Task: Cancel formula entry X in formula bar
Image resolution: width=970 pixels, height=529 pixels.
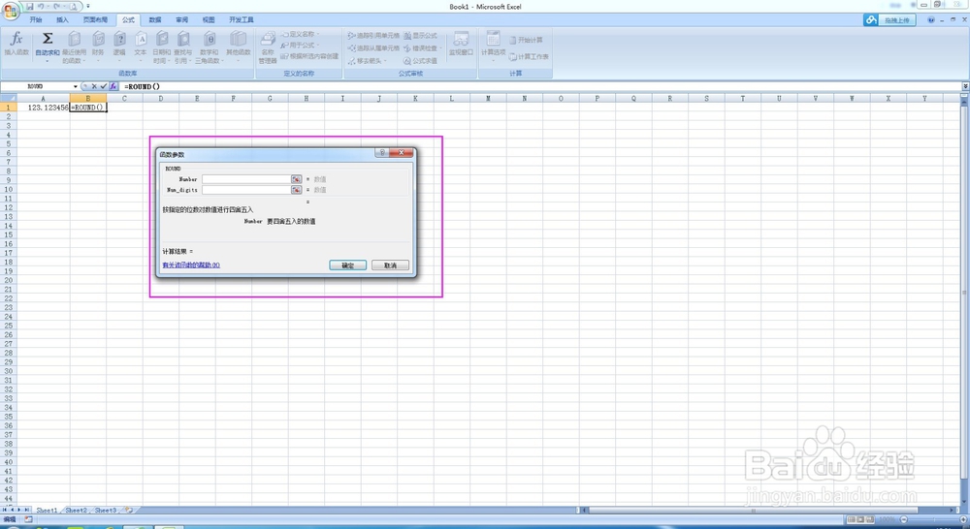Action: click(94, 86)
